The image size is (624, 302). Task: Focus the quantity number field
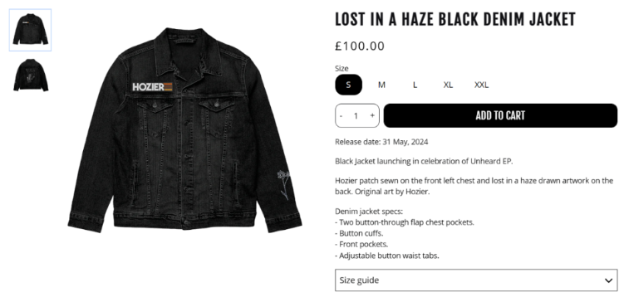pyautogui.click(x=356, y=115)
